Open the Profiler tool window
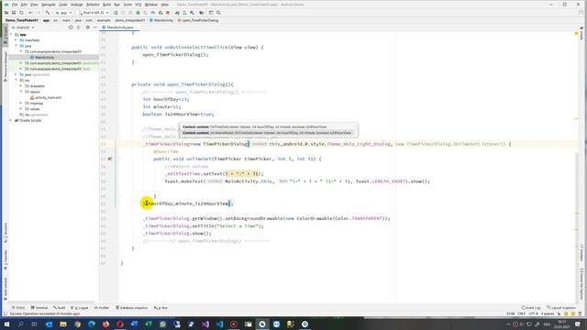587x330 pixels. pos(102,308)
